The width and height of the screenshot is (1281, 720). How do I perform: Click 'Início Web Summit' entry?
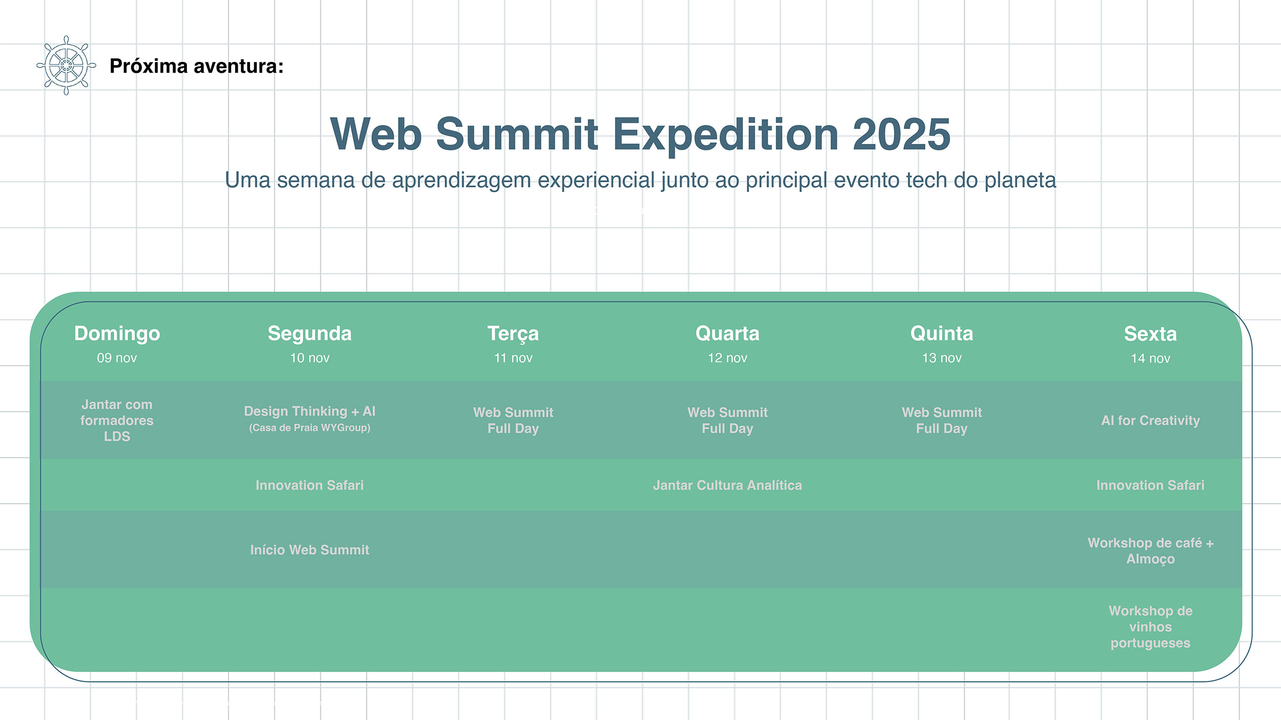pyautogui.click(x=309, y=549)
